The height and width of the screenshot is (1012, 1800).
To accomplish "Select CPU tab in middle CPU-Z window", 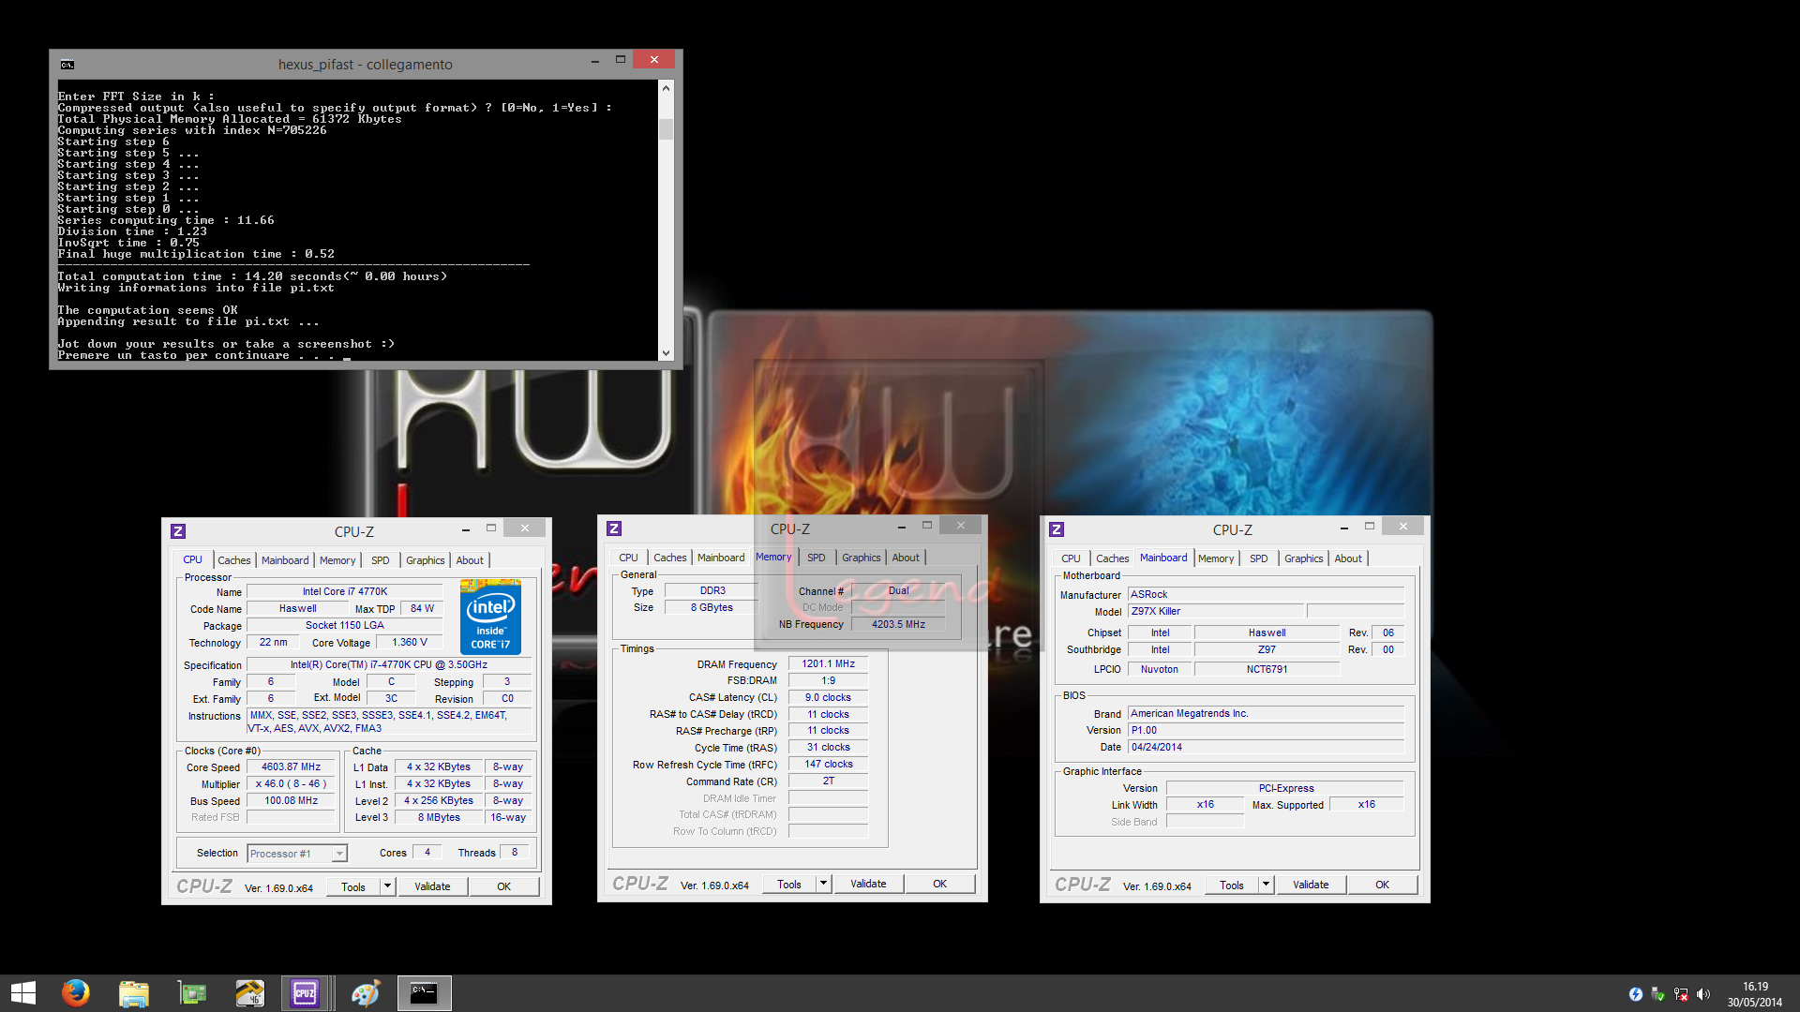I will click(x=628, y=558).
